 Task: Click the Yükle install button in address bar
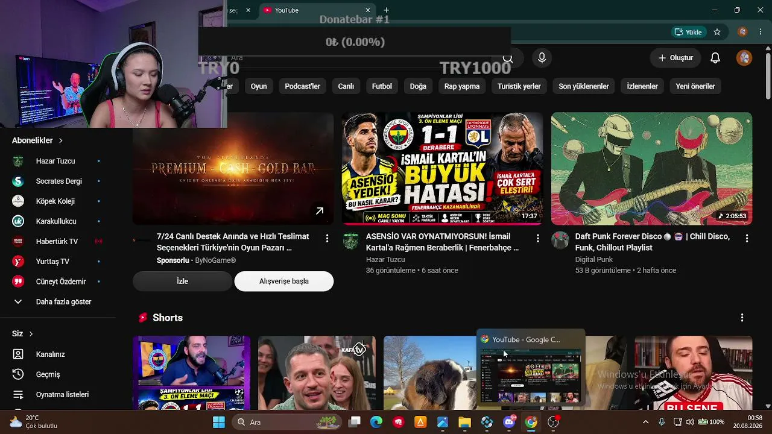(688, 32)
